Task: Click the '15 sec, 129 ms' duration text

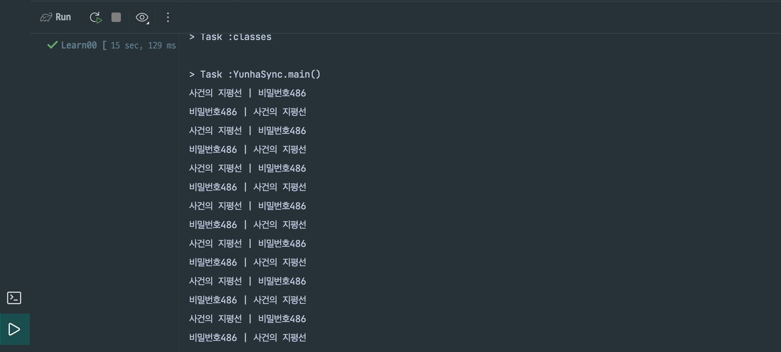Action: coord(143,45)
